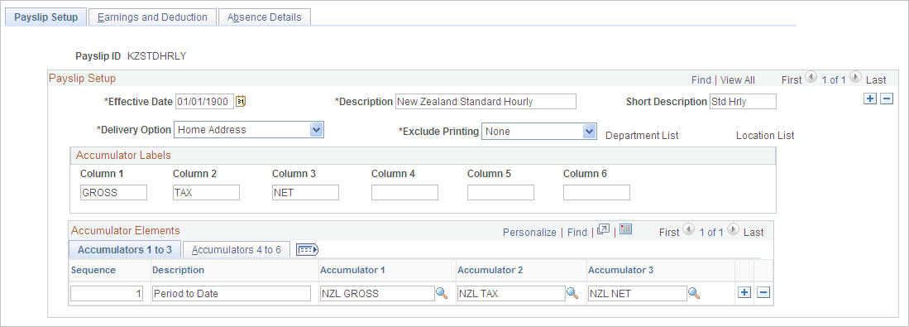This screenshot has width=909, height=327.
Task: Look up Accumulator 3 NZL NET
Action: tap(694, 293)
